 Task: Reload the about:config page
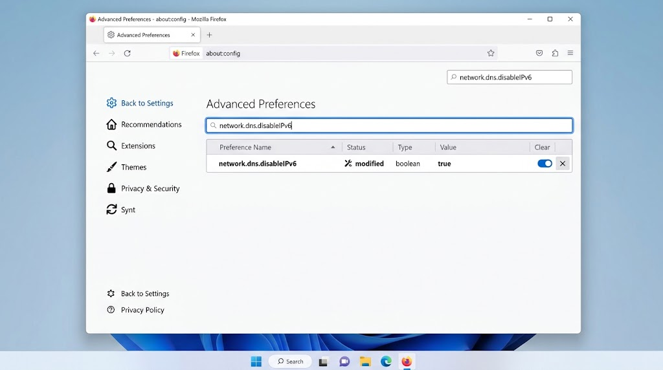click(x=128, y=53)
